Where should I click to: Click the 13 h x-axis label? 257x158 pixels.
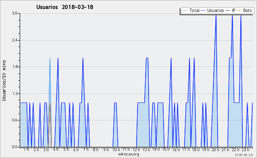click(146, 149)
